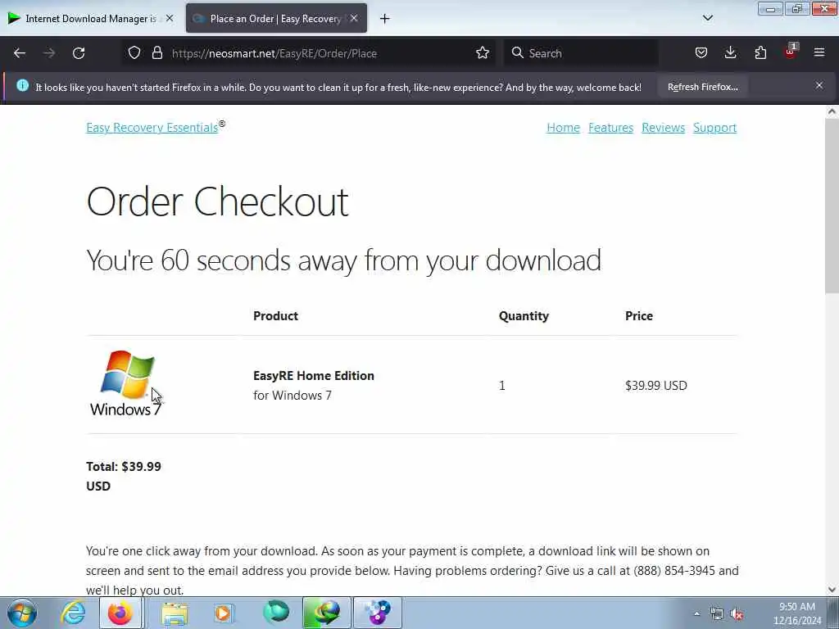Click the scrollbar up arrow
839x629 pixels.
point(832,111)
